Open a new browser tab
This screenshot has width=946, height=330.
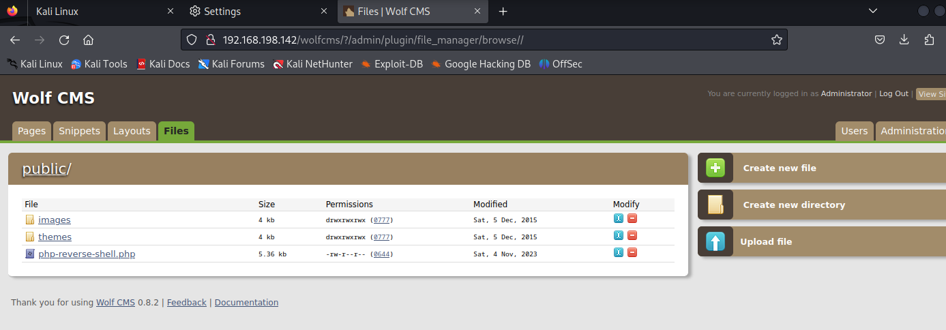pyautogui.click(x=503, y=12)
